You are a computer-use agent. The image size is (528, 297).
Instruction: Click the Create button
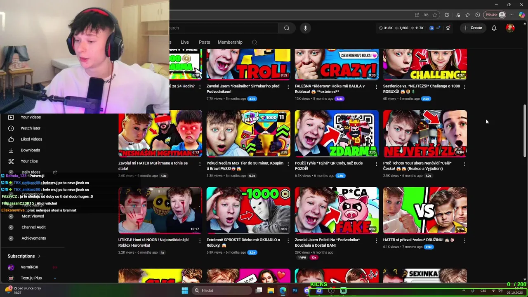(472, 28)
